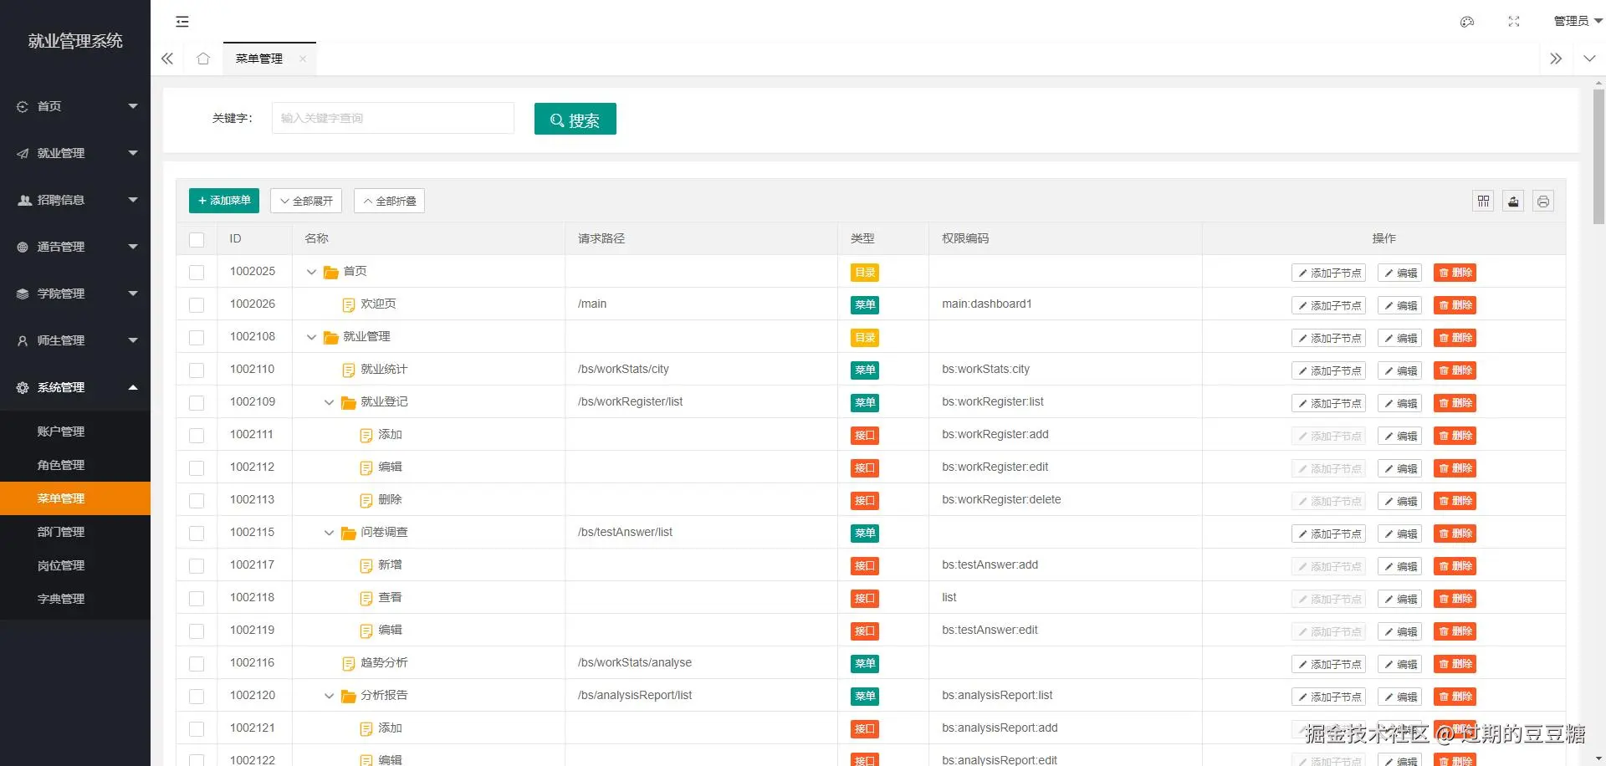Click the 通告管理 sidebar globe icon
Image resolution: width=1606 pixels, height=766 pixels.
click(x=23, y=247)
